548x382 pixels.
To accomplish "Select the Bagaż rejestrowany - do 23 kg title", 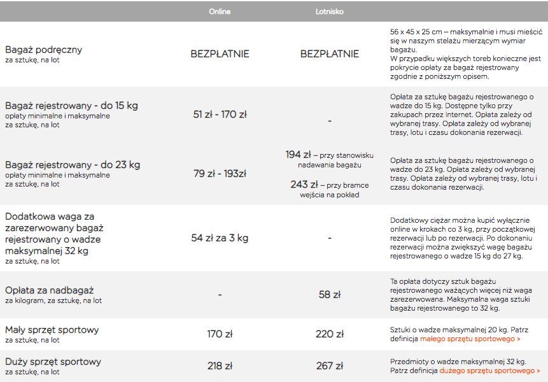I will 73,165.
